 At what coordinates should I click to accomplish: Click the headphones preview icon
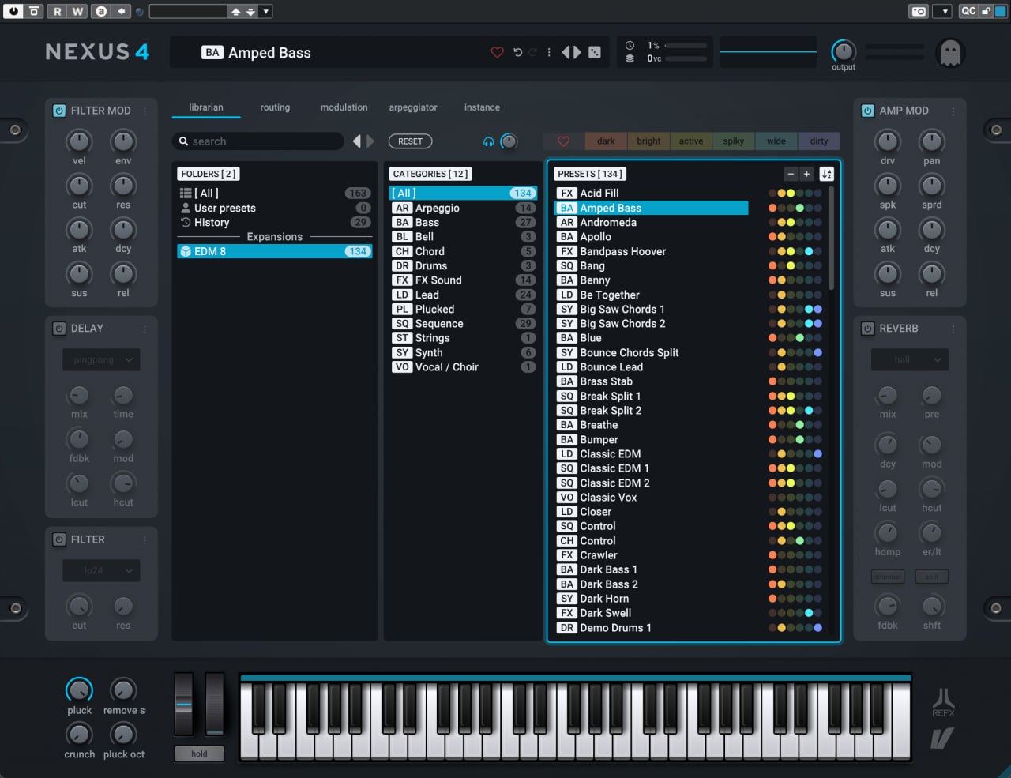pos(488,141)
